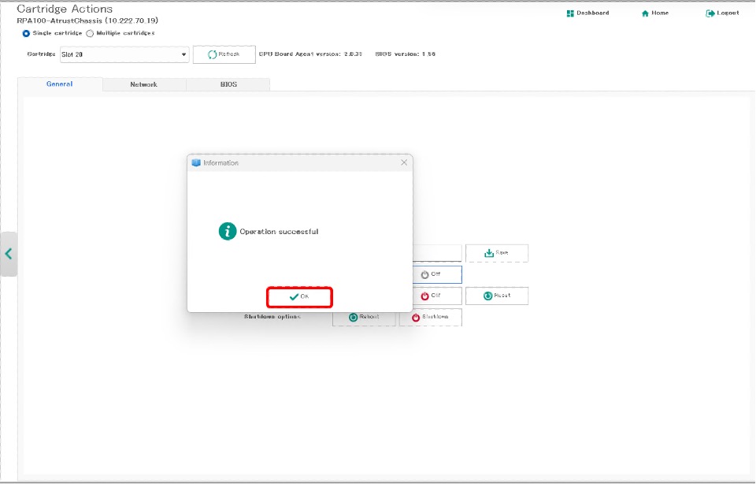The width and height of the screenshot is (756, 484).
Task: Select the General tab
Action: coord(59,84)
